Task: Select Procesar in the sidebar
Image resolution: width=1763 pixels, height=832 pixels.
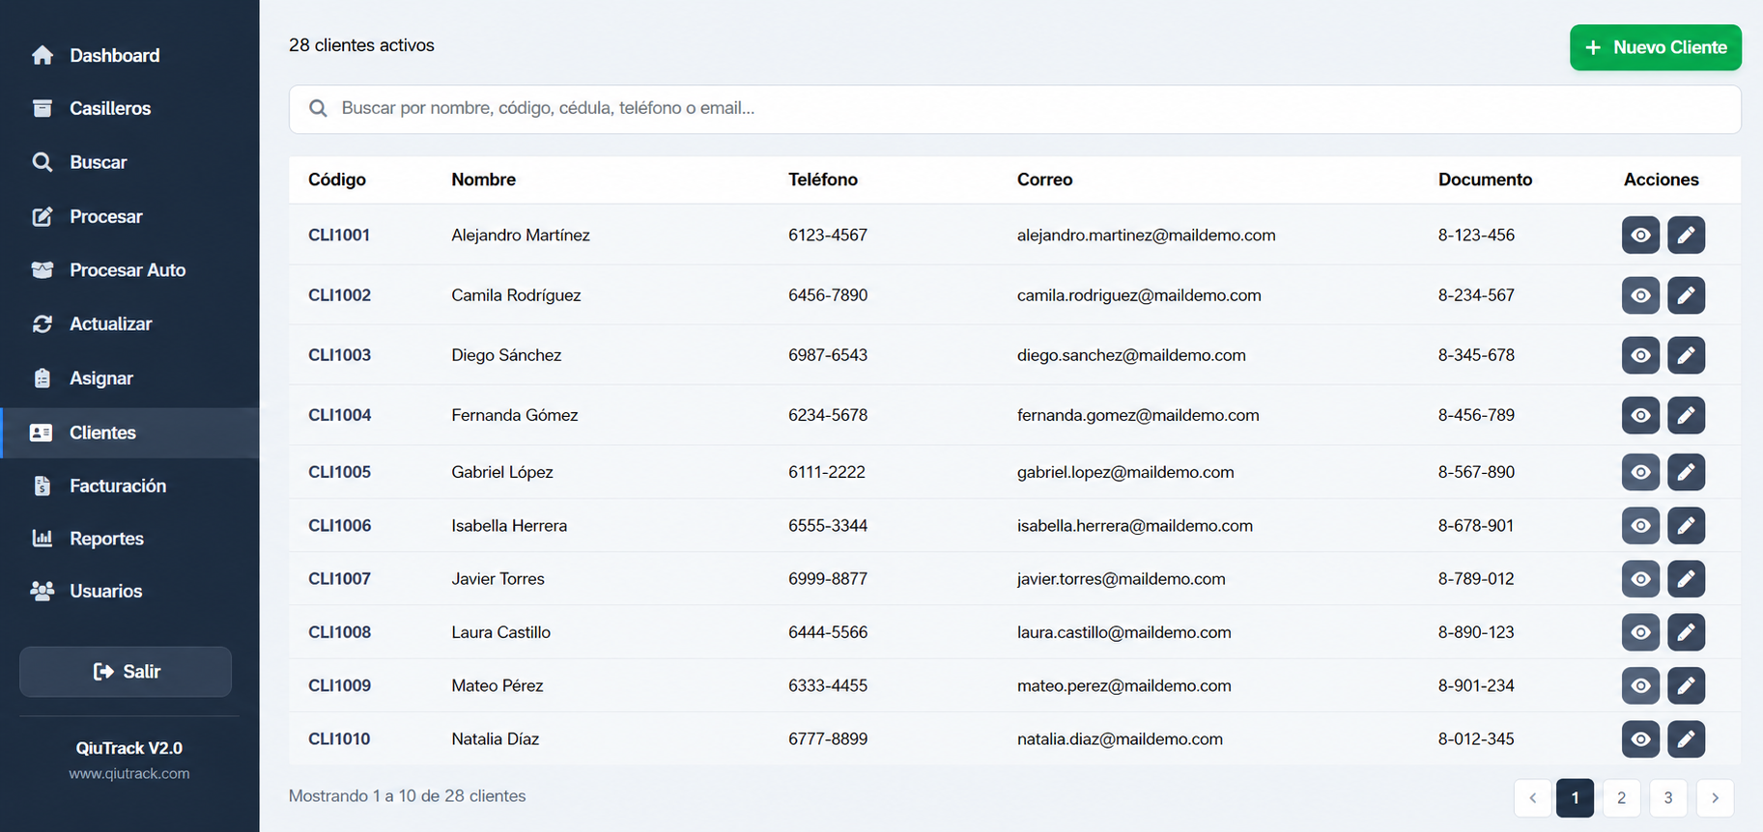Action: click(x=129, y=216)
